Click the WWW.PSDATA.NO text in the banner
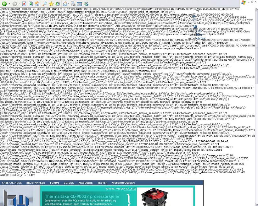The width and height of the screenshot is (258, 206). pyautogui.click(x=121, y=189)
